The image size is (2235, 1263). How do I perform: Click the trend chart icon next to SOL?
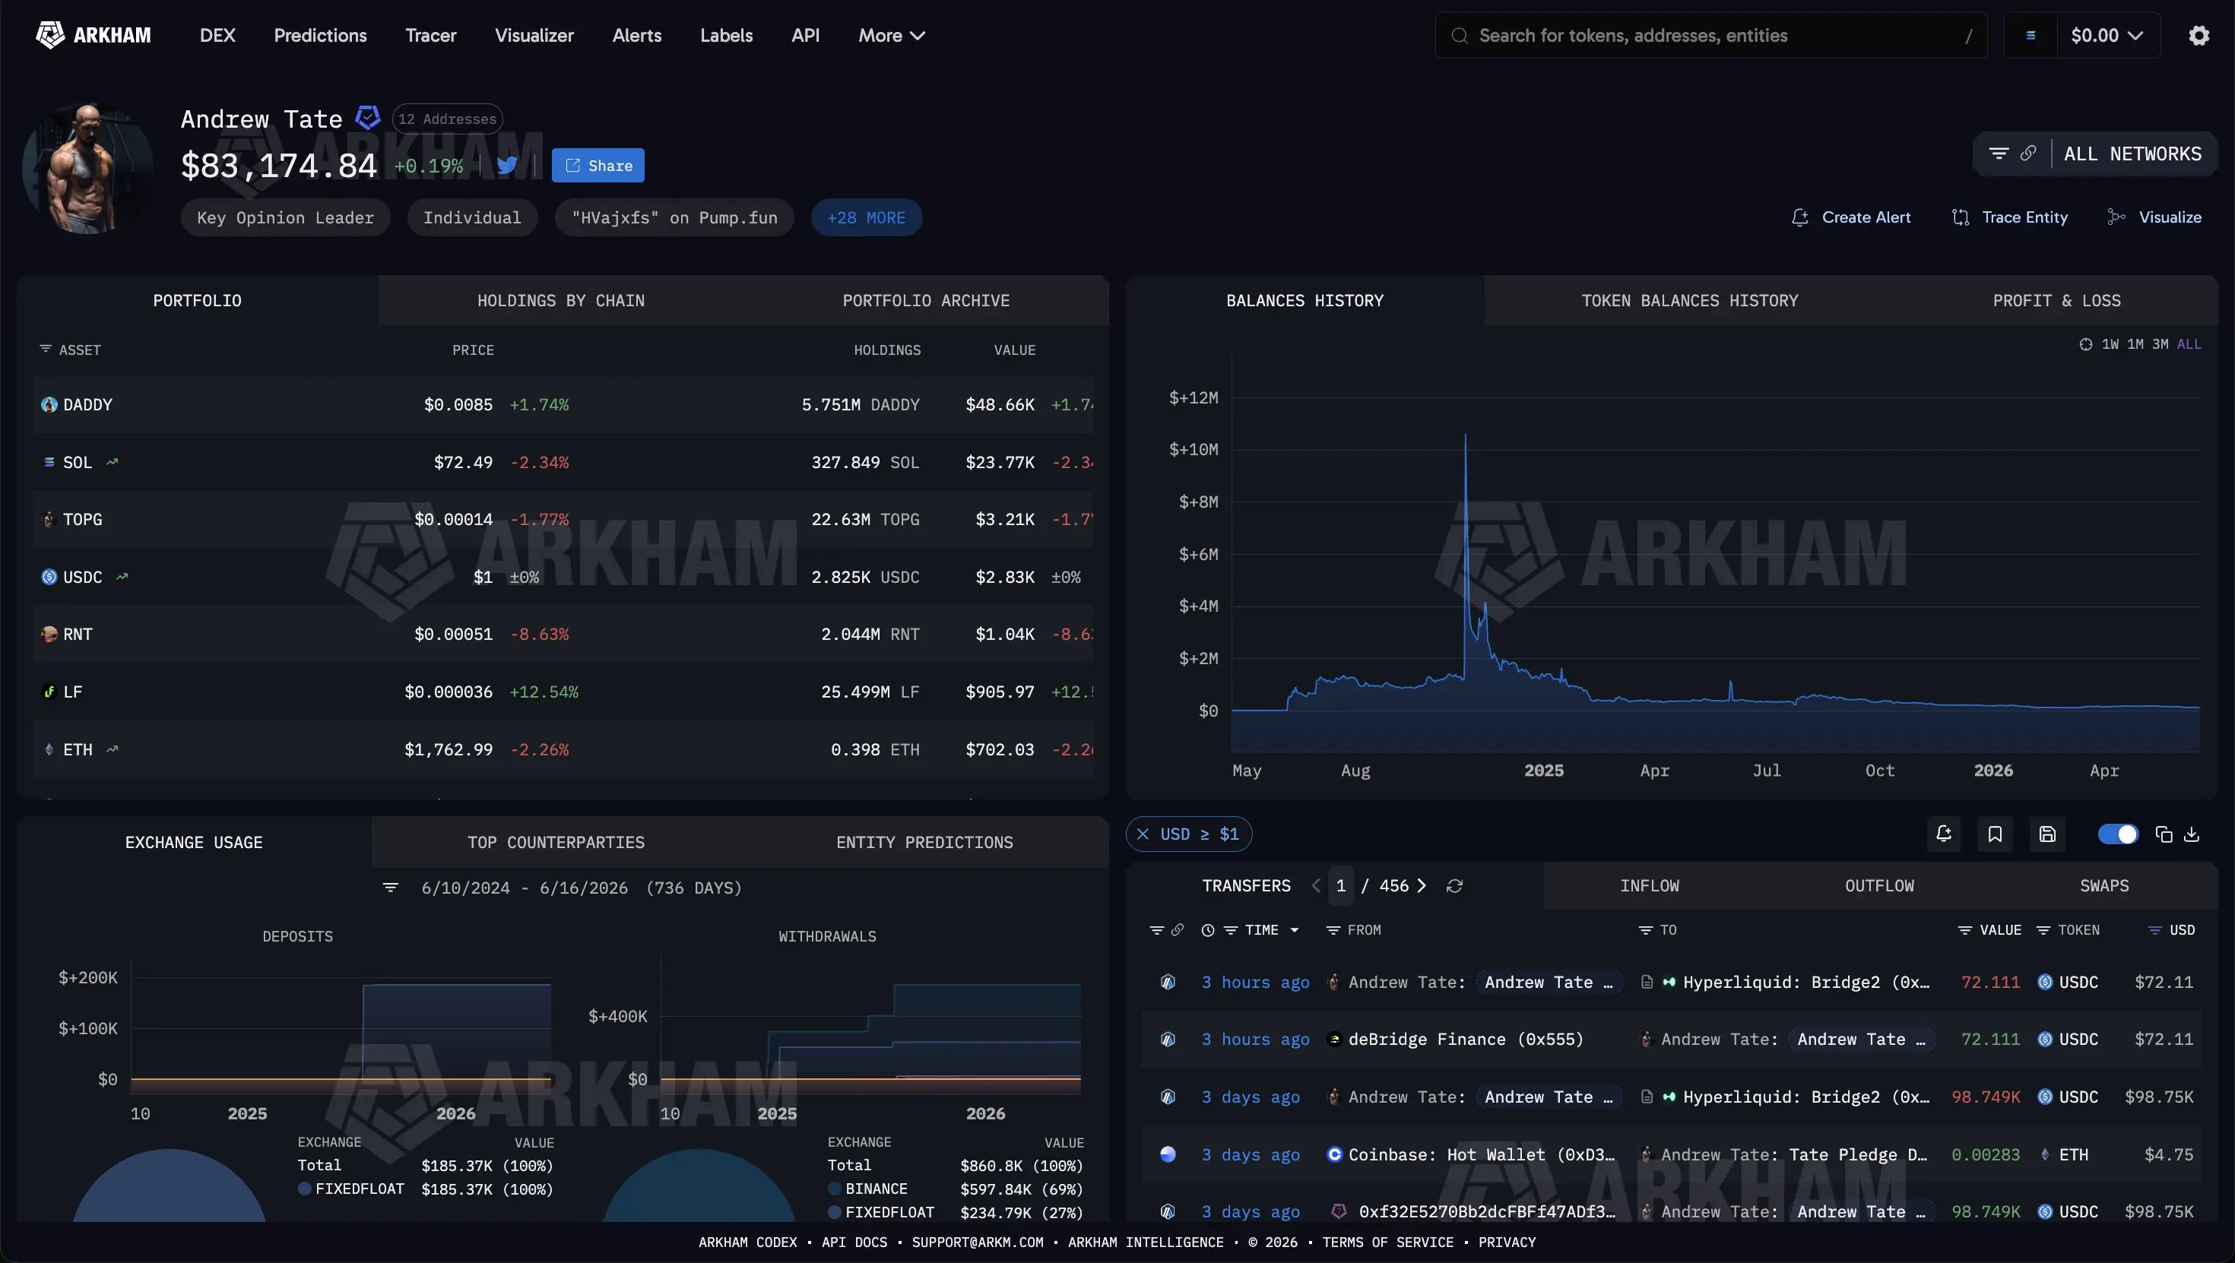[x=112, y=462]
